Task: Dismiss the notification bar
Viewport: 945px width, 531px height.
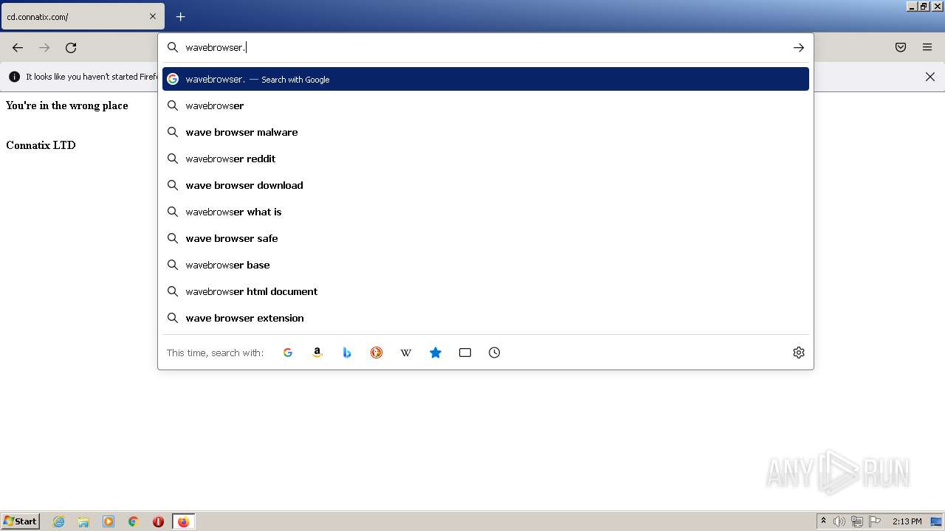Action: [x=930, y=77]
